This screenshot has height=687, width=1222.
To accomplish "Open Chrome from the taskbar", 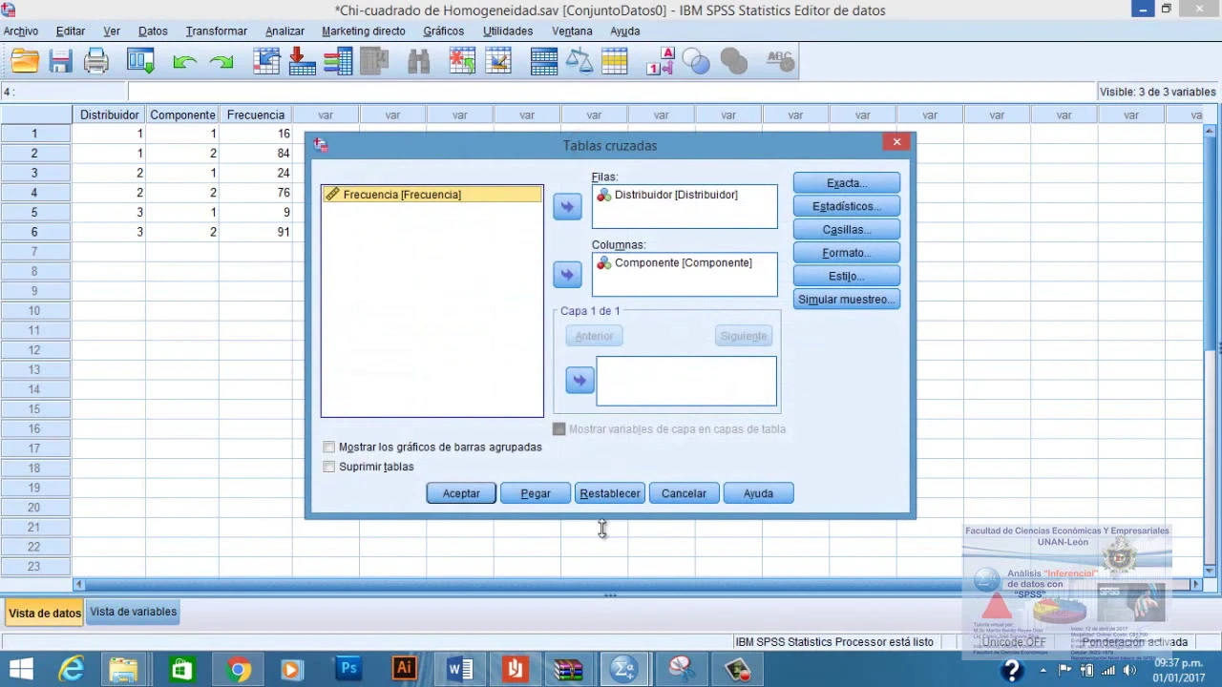I will click(x=238, y=669).
